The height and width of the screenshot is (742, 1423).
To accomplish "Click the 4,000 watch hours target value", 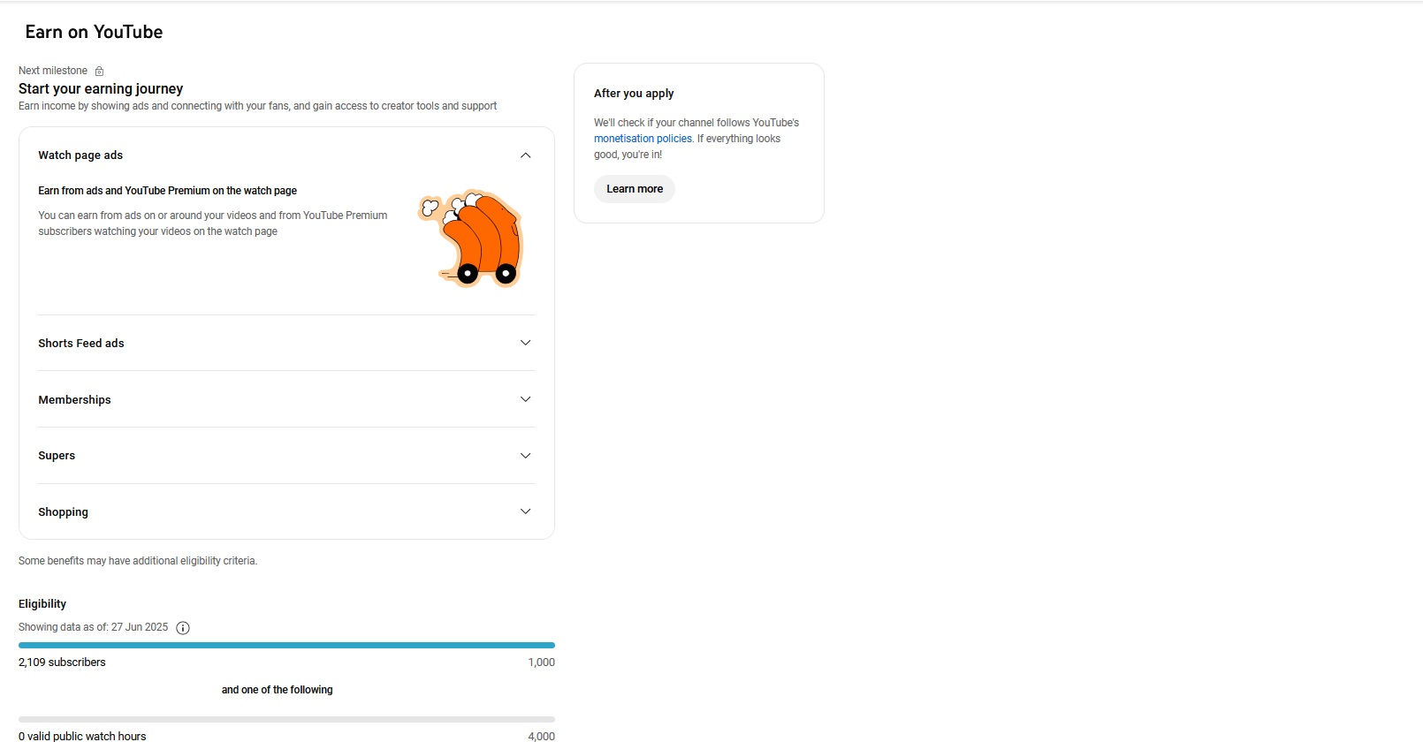I will pos(542,736).
